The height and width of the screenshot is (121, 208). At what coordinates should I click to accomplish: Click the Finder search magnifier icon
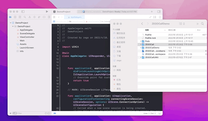coord(202,24)
